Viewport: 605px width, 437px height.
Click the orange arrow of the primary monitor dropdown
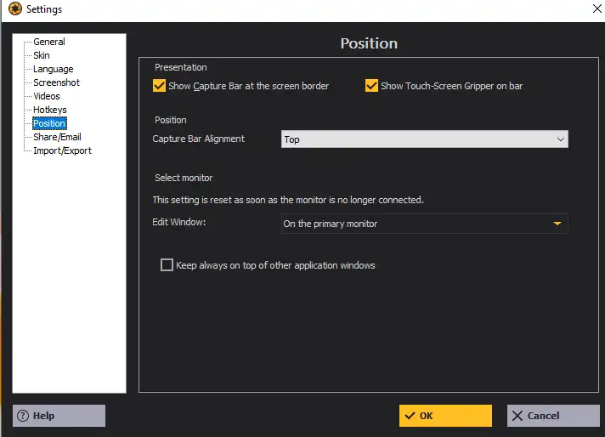click(x=557, y=224)
